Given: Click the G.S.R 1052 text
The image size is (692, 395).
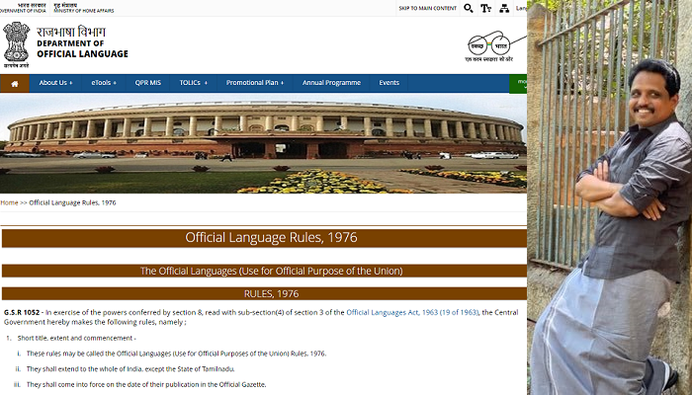Looking at the screenshot, I should (22, 313).
